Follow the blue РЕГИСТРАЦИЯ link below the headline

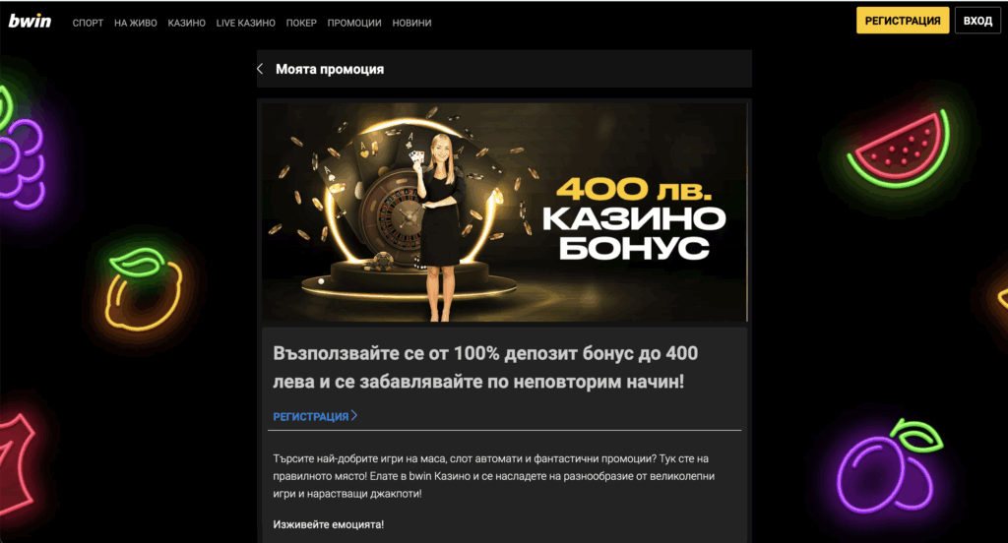coord(310,416)
